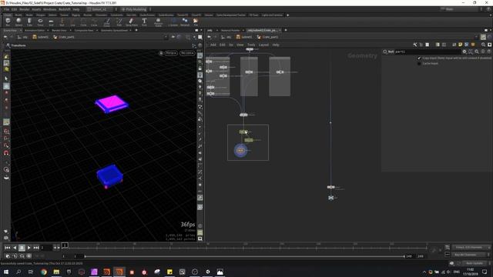Open Chrome from Windows taskbar

click(x=44, y=272)
